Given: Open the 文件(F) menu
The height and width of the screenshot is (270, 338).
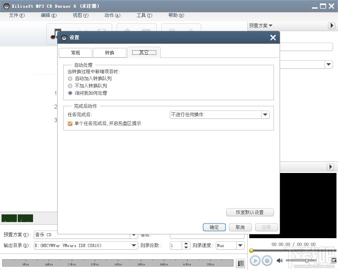Looking at the screenshot, I should pos(17,15).
